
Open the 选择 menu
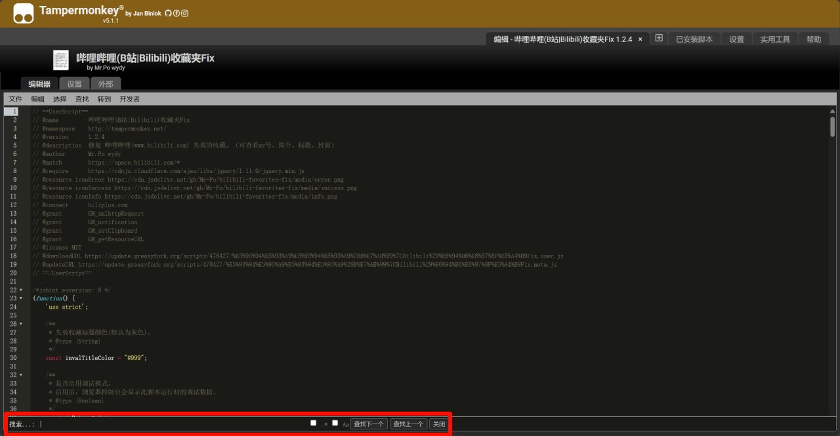click(60, 99)
